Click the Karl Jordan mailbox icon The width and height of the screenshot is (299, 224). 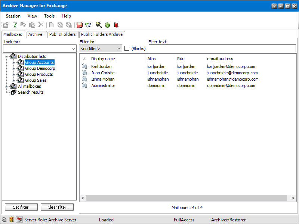pyautogui.click(x=84, y=66)
